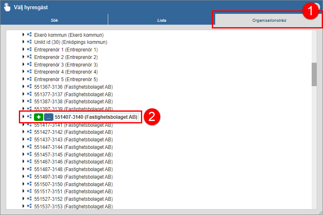323x215 pixels.
Task: Switch to the Sök tab
Action: click(54, 20)
